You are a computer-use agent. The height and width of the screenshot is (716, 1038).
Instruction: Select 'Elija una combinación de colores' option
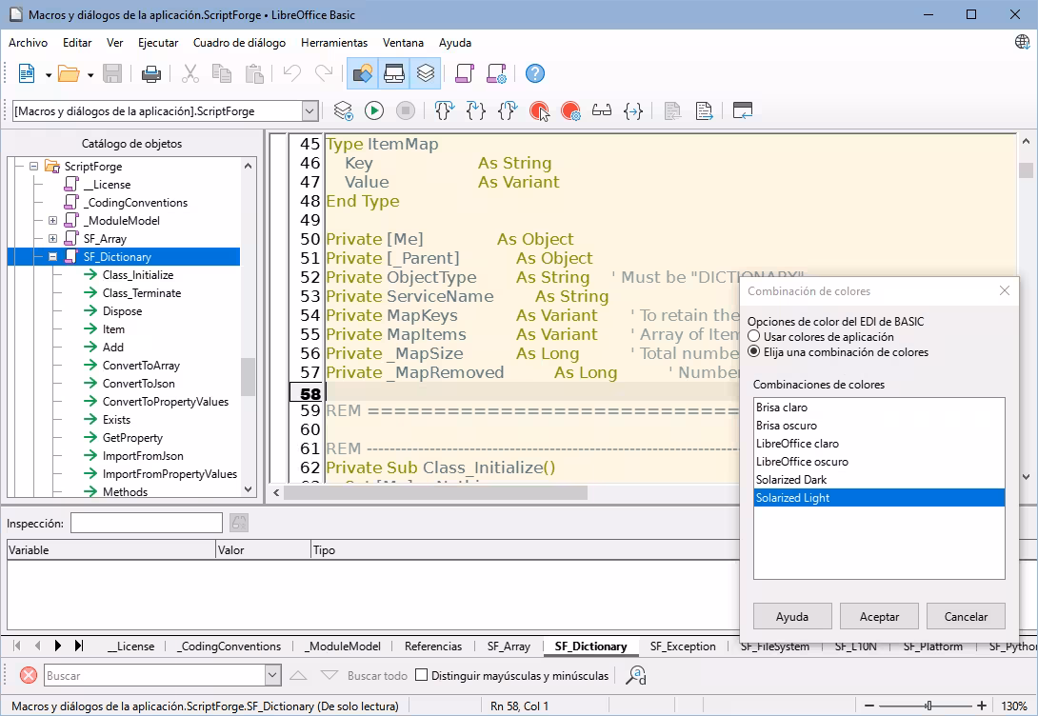(x=754, y=352)
